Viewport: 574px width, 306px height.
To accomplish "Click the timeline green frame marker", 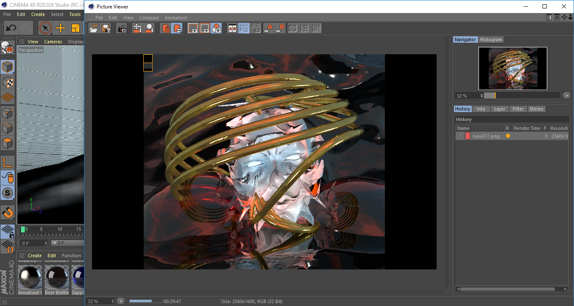I will click(23, 229).
